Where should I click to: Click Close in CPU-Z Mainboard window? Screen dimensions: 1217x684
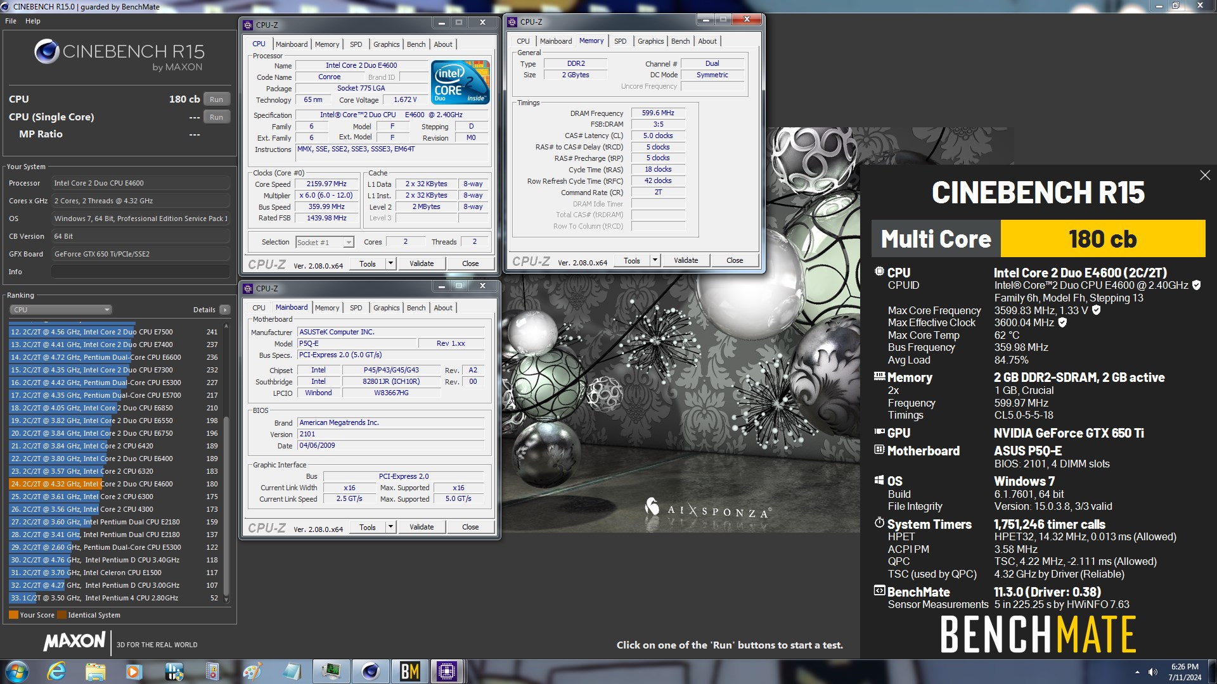470,527
